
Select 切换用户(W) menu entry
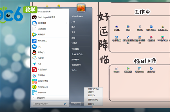93,89
